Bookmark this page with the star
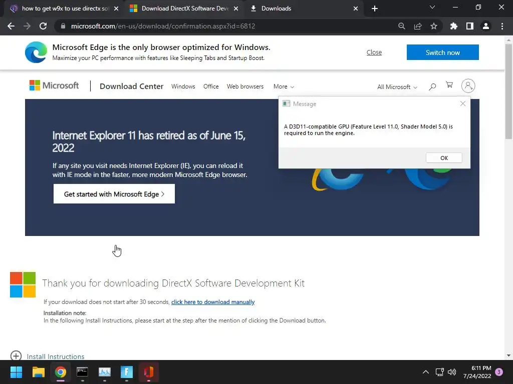 pyautogui.click(x=433, y=26)
